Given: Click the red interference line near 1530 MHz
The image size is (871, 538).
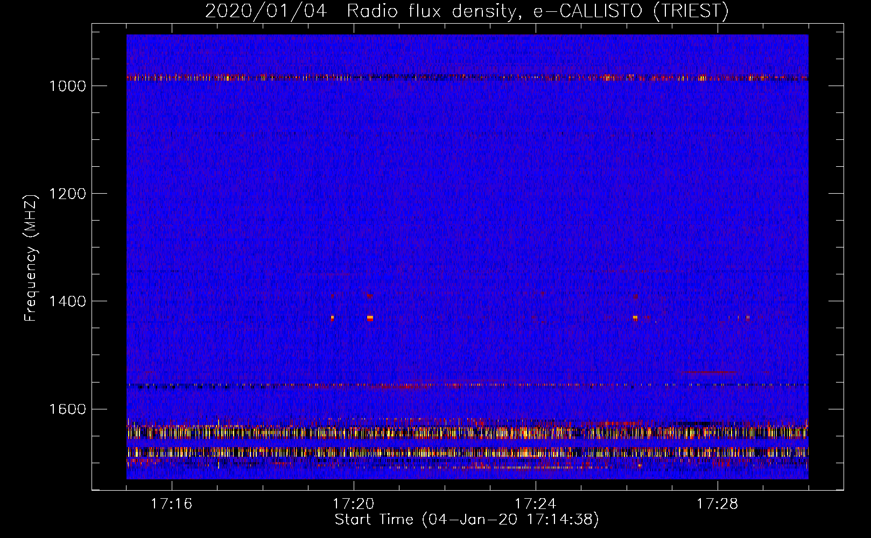Looking at the screenshot, I should [x=708, y=372].
